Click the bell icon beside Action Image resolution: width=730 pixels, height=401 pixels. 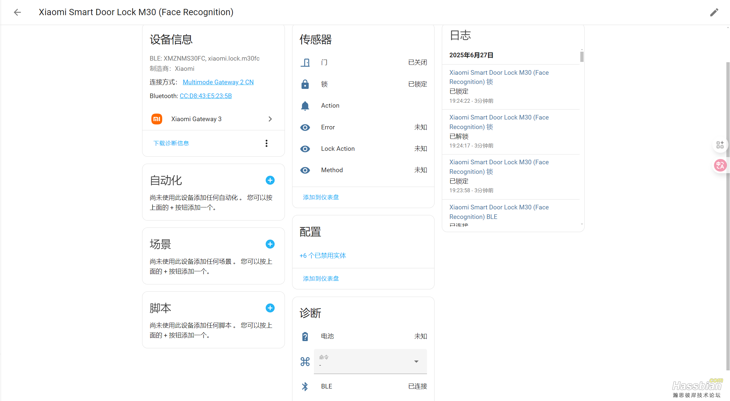click(305, 106)
